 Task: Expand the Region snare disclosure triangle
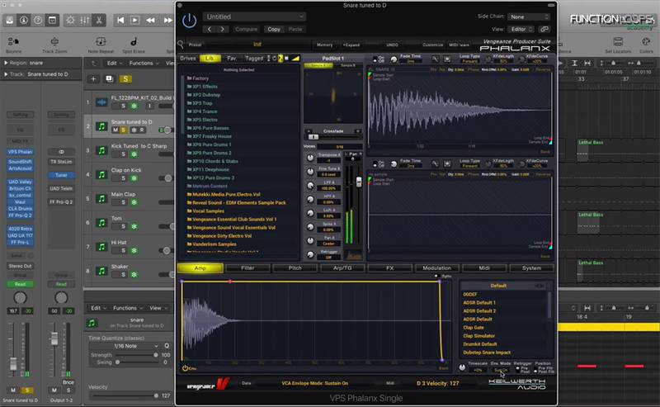pos(4,62)
